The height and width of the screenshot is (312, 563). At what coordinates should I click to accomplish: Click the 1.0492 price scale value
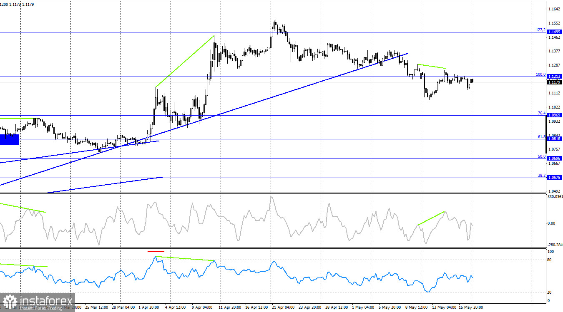(555, 191)
